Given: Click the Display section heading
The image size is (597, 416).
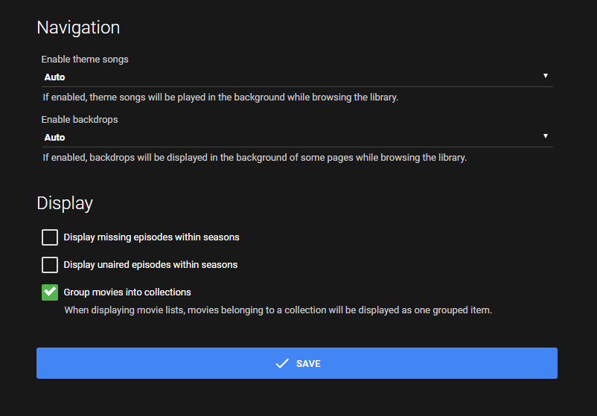Looking at the screenshot, I should [x=65, y=203].
